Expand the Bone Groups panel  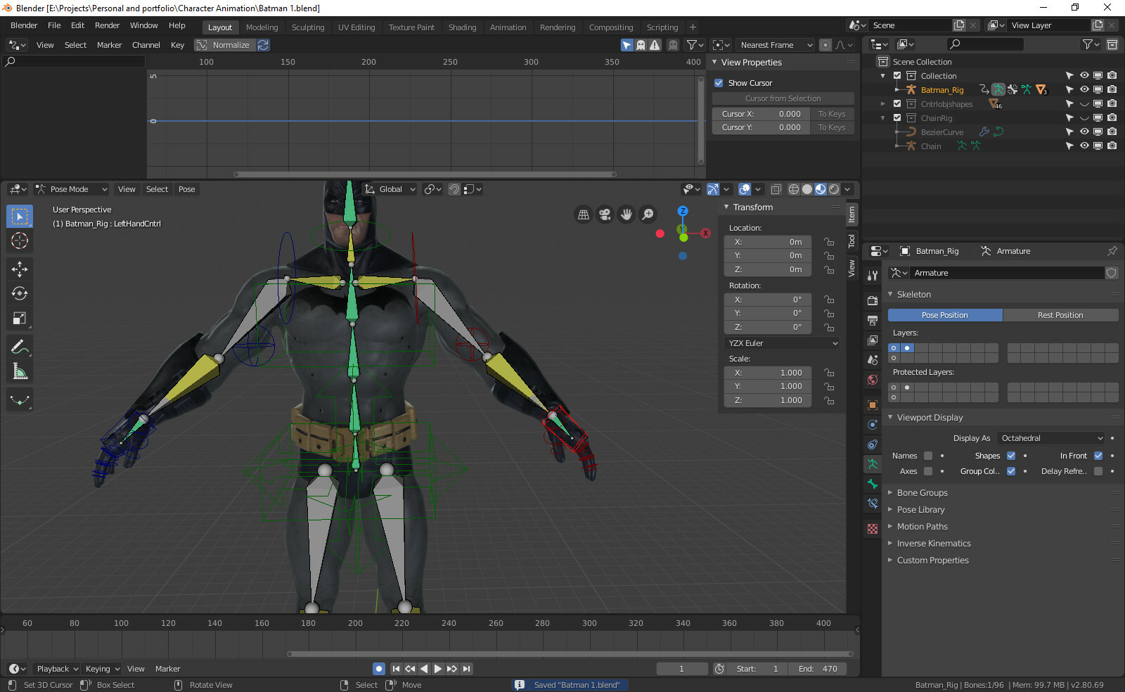922,493
